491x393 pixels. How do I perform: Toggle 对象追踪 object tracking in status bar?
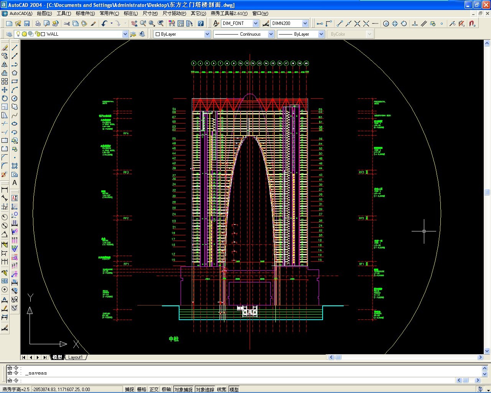click(205, 389)
